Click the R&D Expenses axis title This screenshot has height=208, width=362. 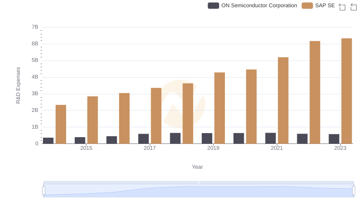18,85
